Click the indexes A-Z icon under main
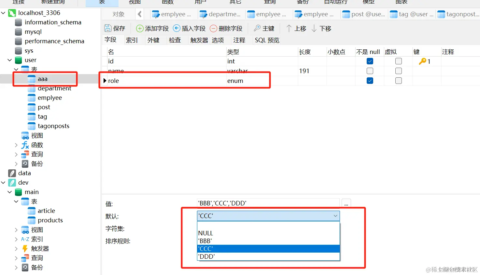480x275 pixels. click(25, 239)
